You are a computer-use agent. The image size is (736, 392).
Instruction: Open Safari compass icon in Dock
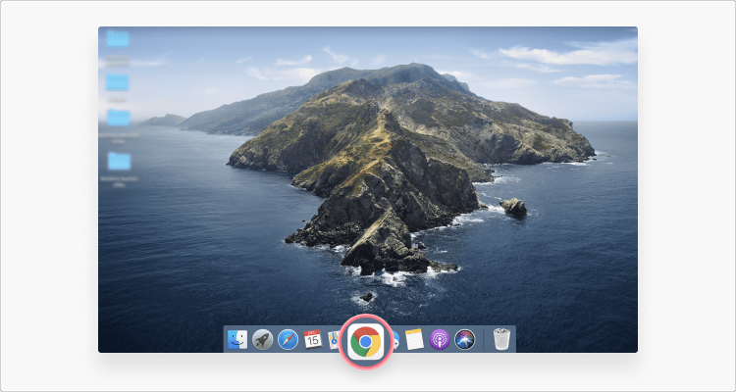[x=288, y=339]
